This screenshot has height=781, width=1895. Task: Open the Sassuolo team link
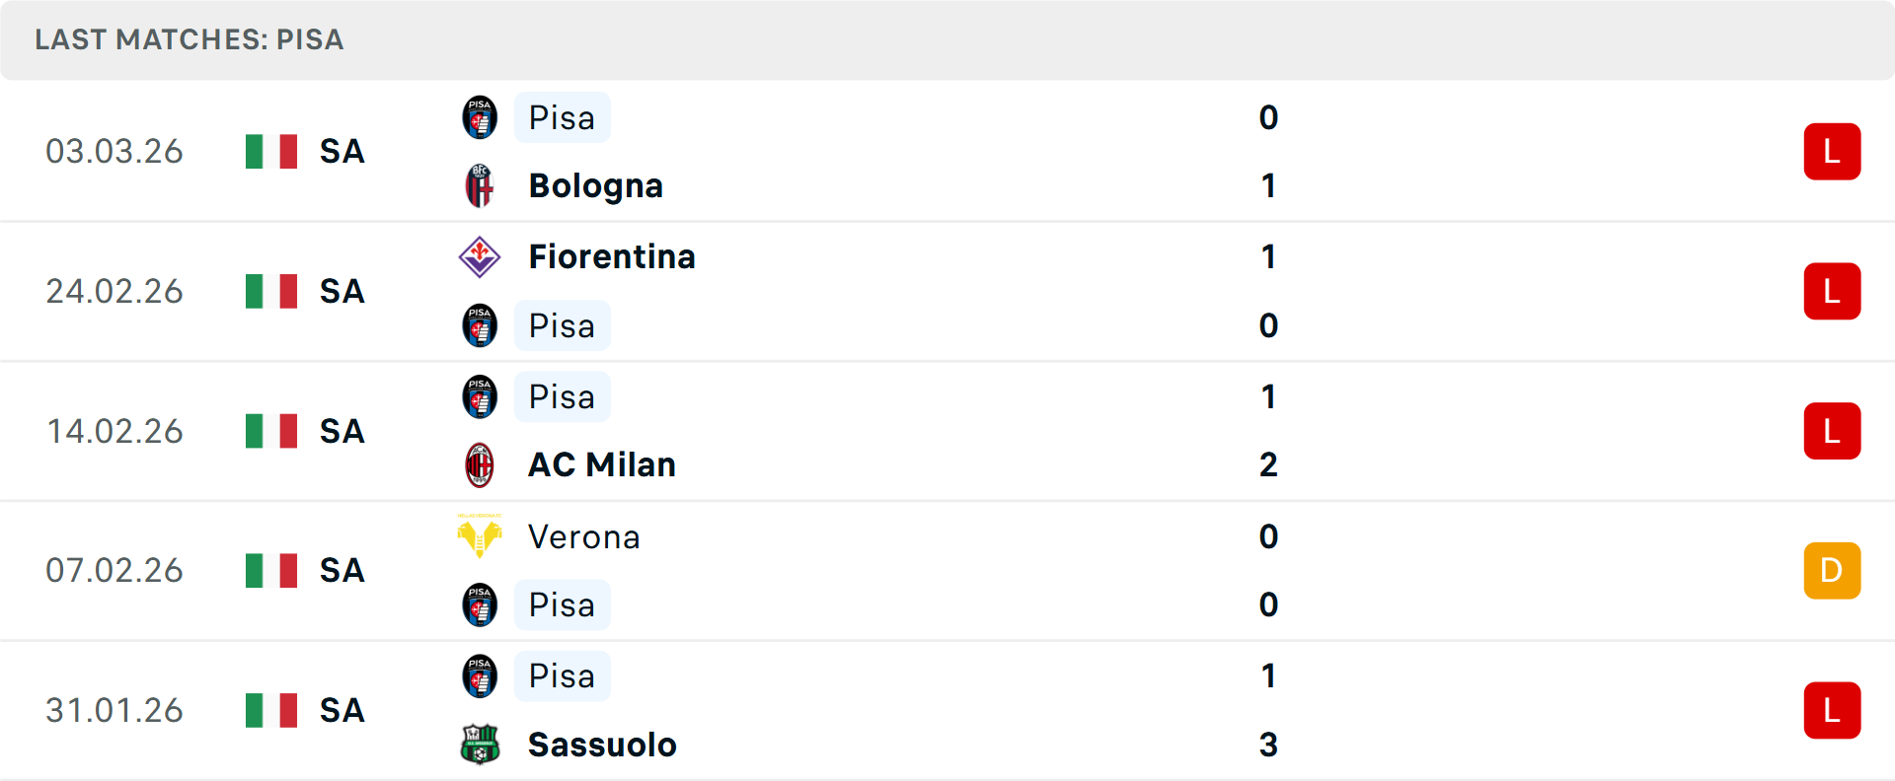(x=602, y=745)
